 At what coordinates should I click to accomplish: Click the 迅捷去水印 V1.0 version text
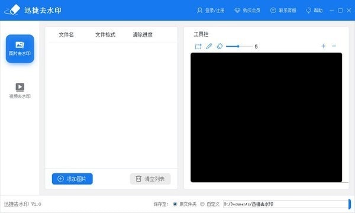(22, 204)
